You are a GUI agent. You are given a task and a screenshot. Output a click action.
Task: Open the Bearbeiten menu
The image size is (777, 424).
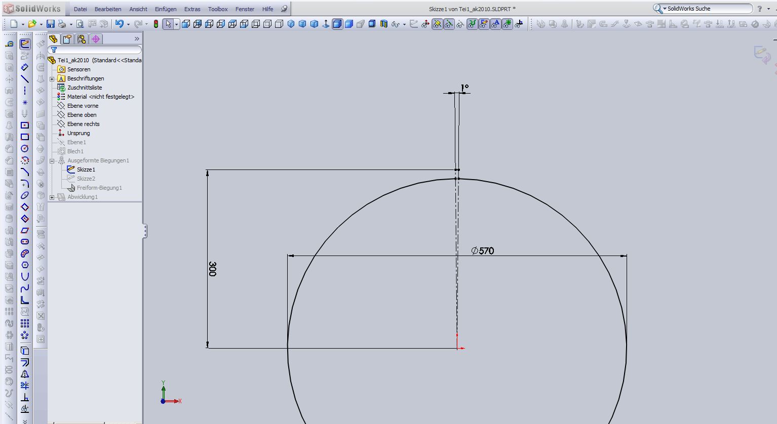[108, 9]
